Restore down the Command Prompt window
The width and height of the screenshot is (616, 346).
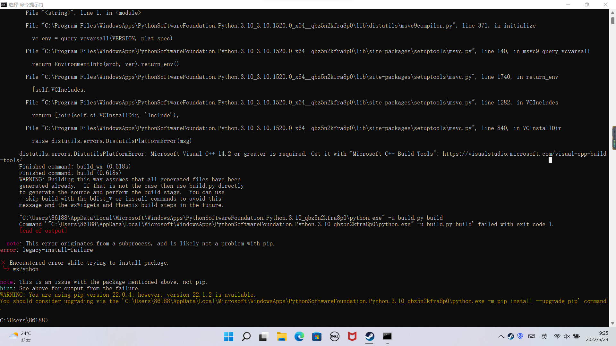[587, 4]
